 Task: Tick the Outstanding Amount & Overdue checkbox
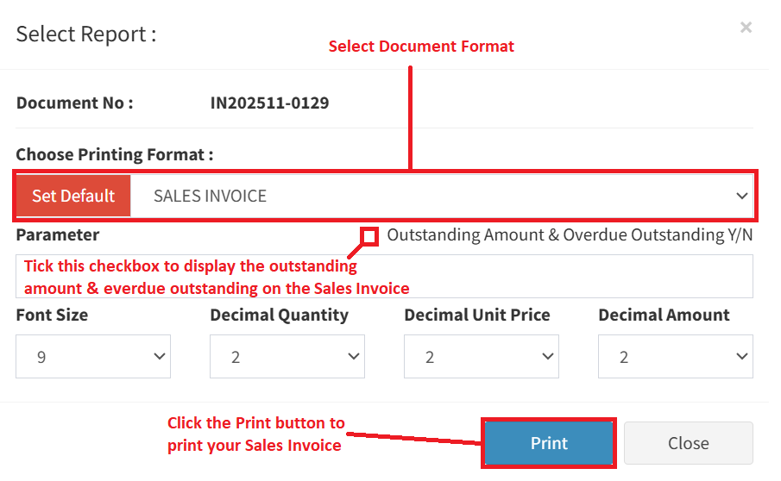click(369, 235)
